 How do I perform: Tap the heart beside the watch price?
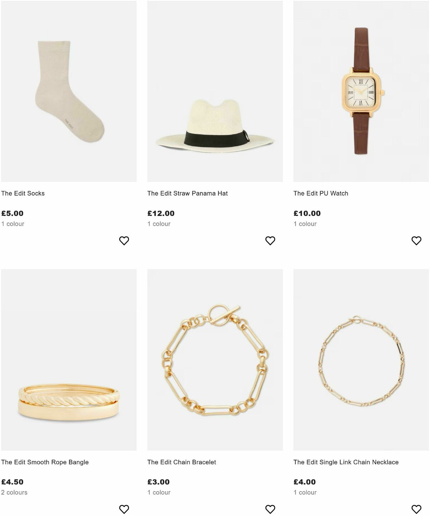pyautogui.click(x=416, y=240)
